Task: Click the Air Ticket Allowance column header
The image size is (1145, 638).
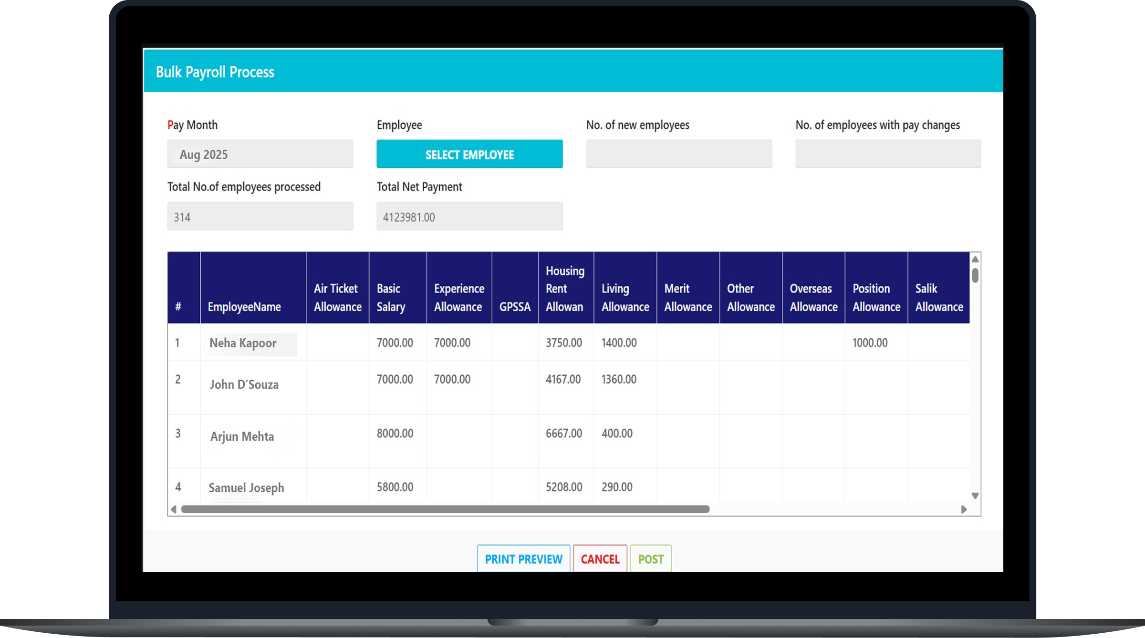Action: [x=338, y=288]
